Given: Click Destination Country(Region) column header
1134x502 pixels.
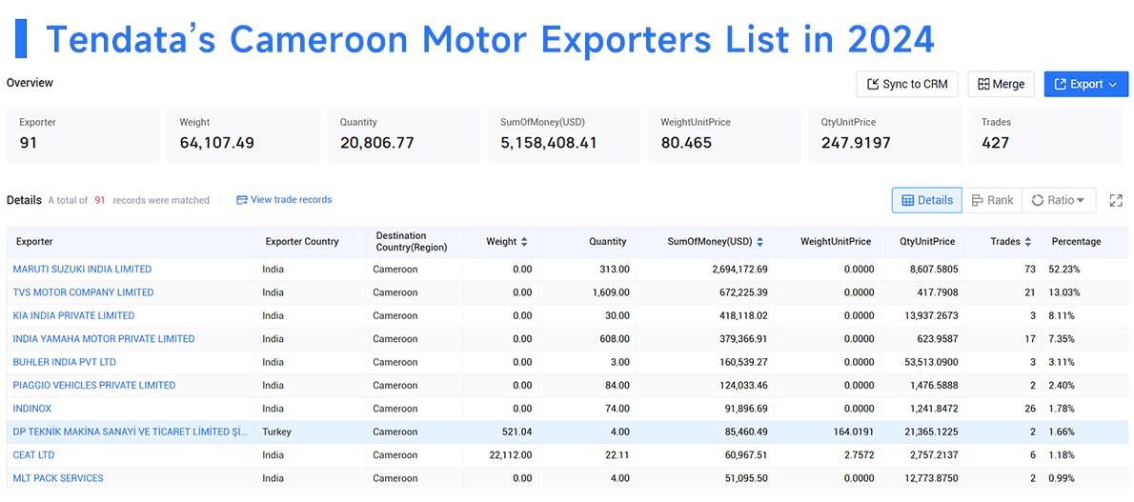Looking at the screenshot, I should point(412,242).
